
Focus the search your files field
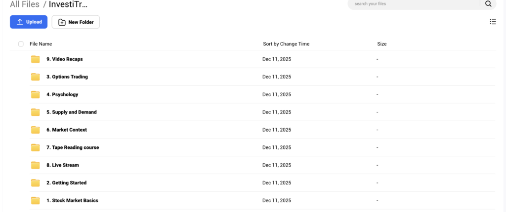point(413,4)
